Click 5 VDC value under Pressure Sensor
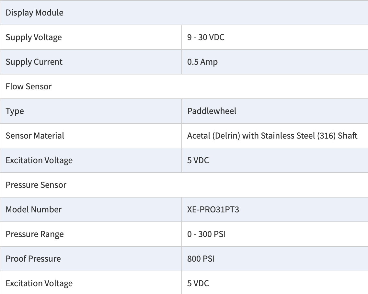 click(198, 284)
